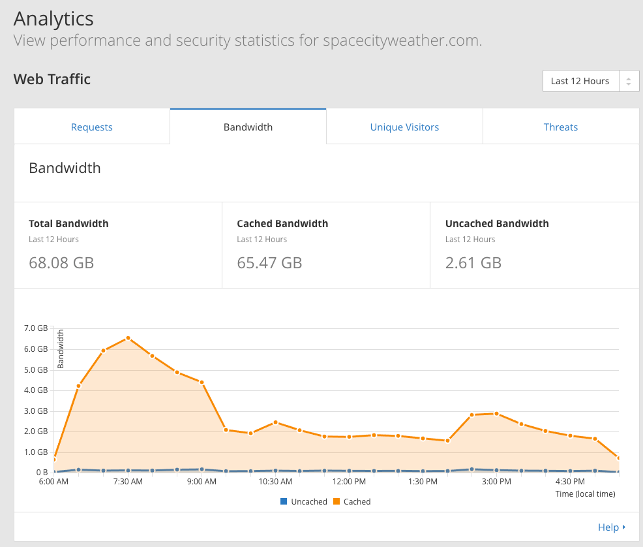Select the 65.47 GB cached bandwidth value
This screenshot has height=547, width=643.
(269, 262)
